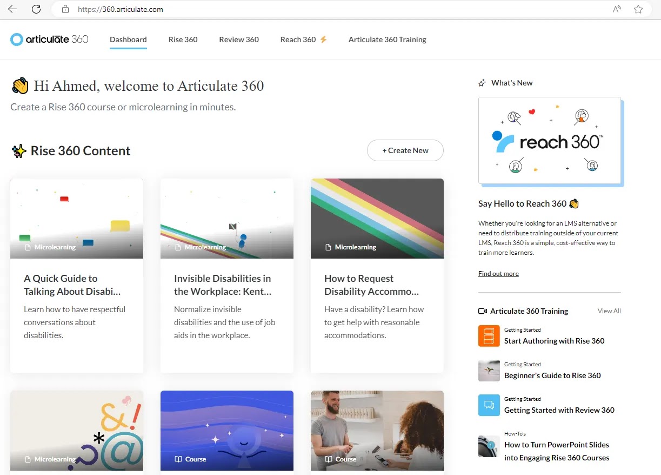Click the blue chat icon for Getting Started with Review 360
The image size is (661, 475).
(x=489, y=405)
